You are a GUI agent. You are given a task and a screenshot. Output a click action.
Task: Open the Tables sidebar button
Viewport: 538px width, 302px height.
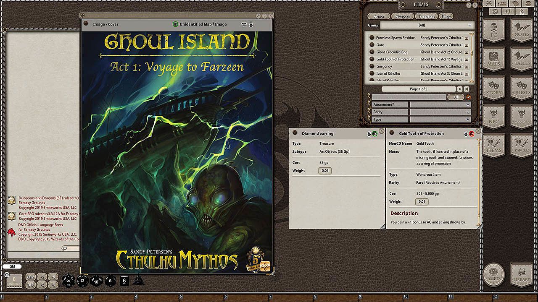pyautogui.click(x=522, y=59)
